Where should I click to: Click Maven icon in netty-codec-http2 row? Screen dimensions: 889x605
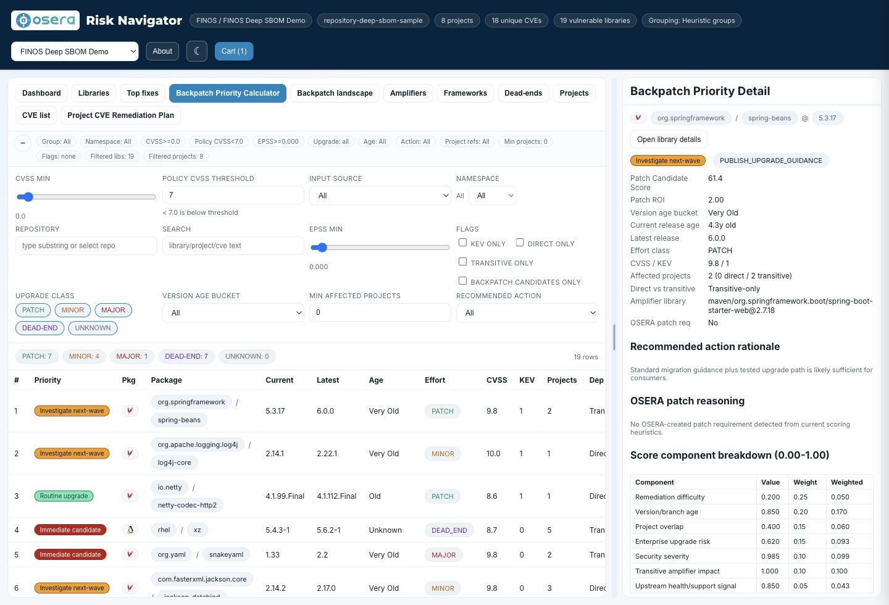tap(130, 496)
